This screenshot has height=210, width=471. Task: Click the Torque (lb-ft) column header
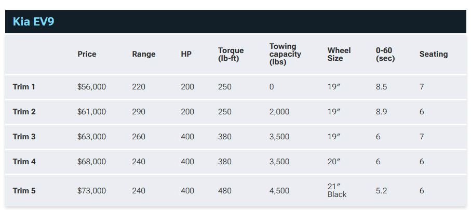[x=231, y=54]
